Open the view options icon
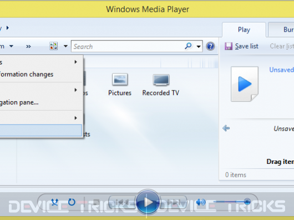The width and height of the screenshot is (294, 220). tap(53, 46)
